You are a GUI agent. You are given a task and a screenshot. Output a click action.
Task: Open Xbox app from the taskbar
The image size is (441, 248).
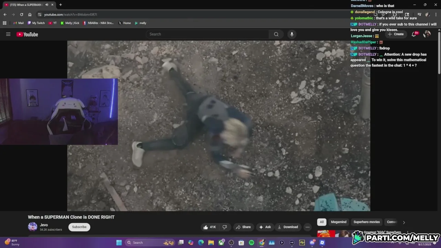click(221, 242)
